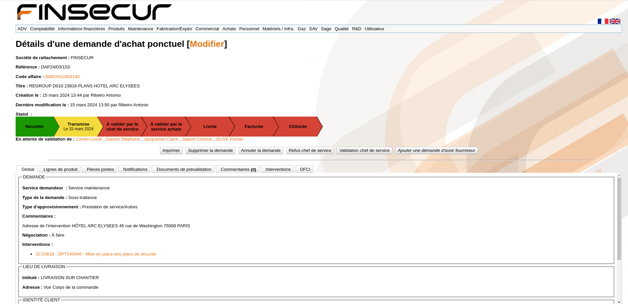Select the 'Transmise' status stage
The width and height of the screenshot is (628, 304).
(x=78, y=127)
